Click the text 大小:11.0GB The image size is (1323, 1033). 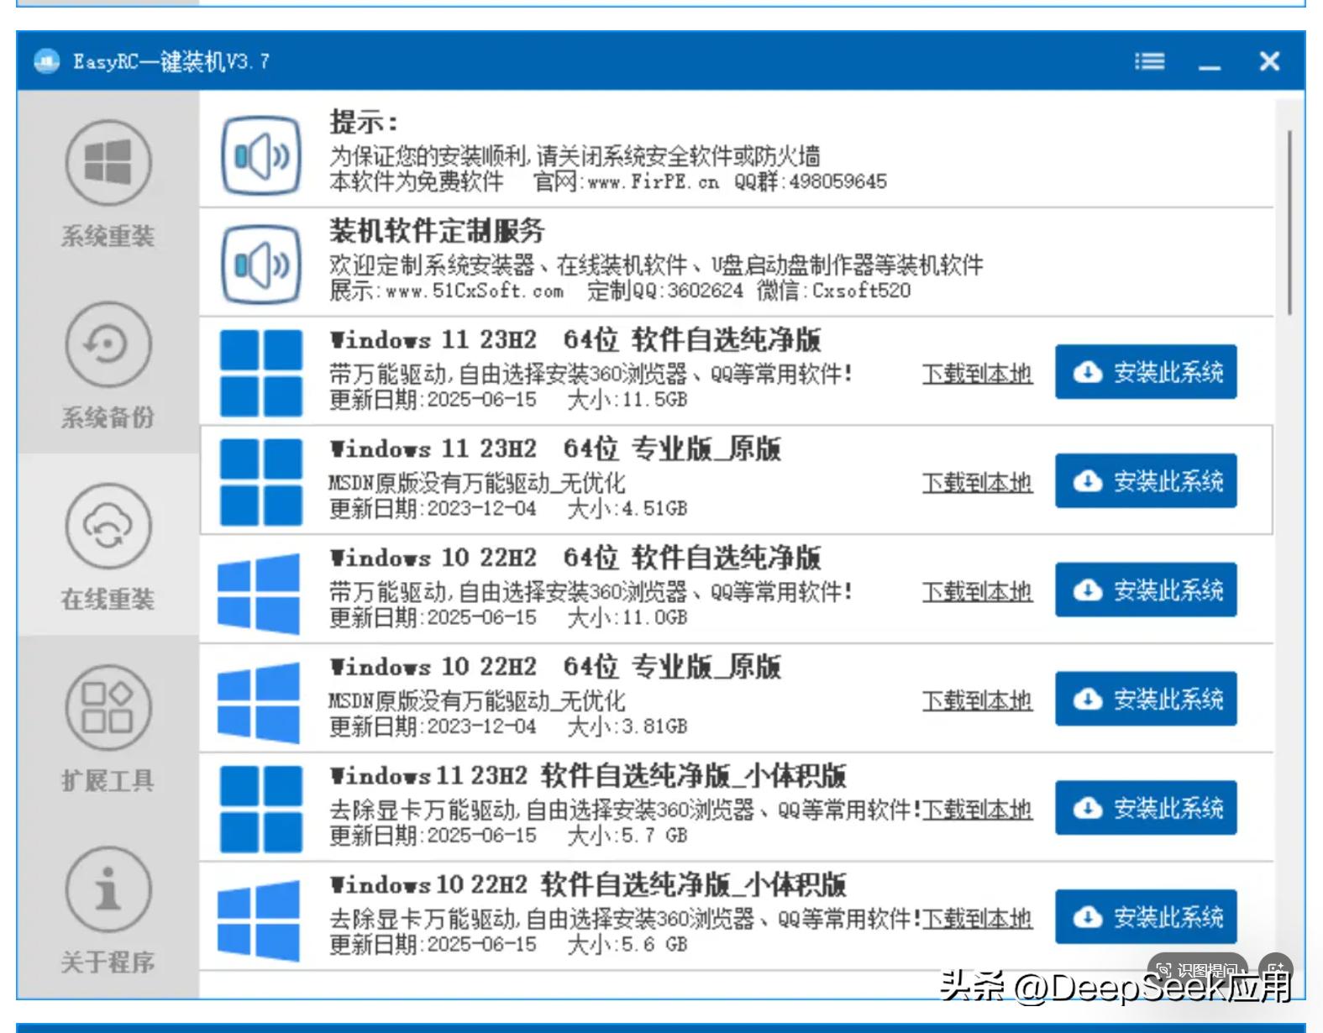(627, 617)
